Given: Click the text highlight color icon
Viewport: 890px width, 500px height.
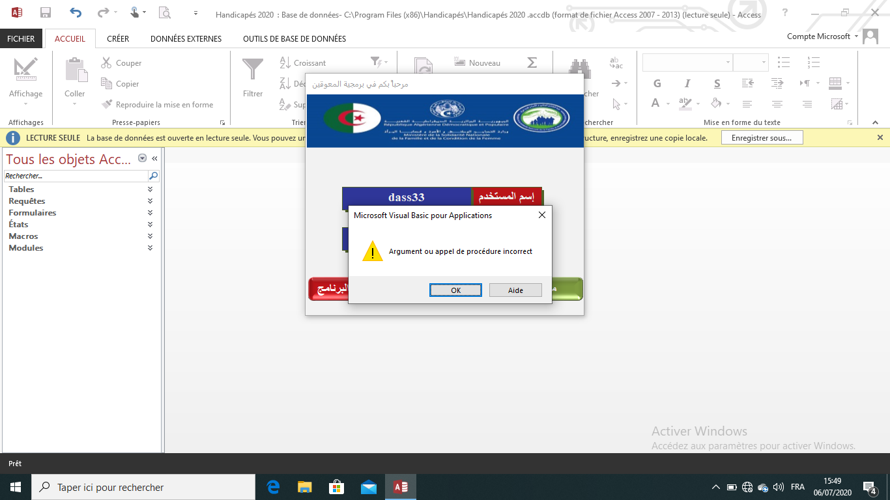Looking at the screenshot, I should [685, 104].
